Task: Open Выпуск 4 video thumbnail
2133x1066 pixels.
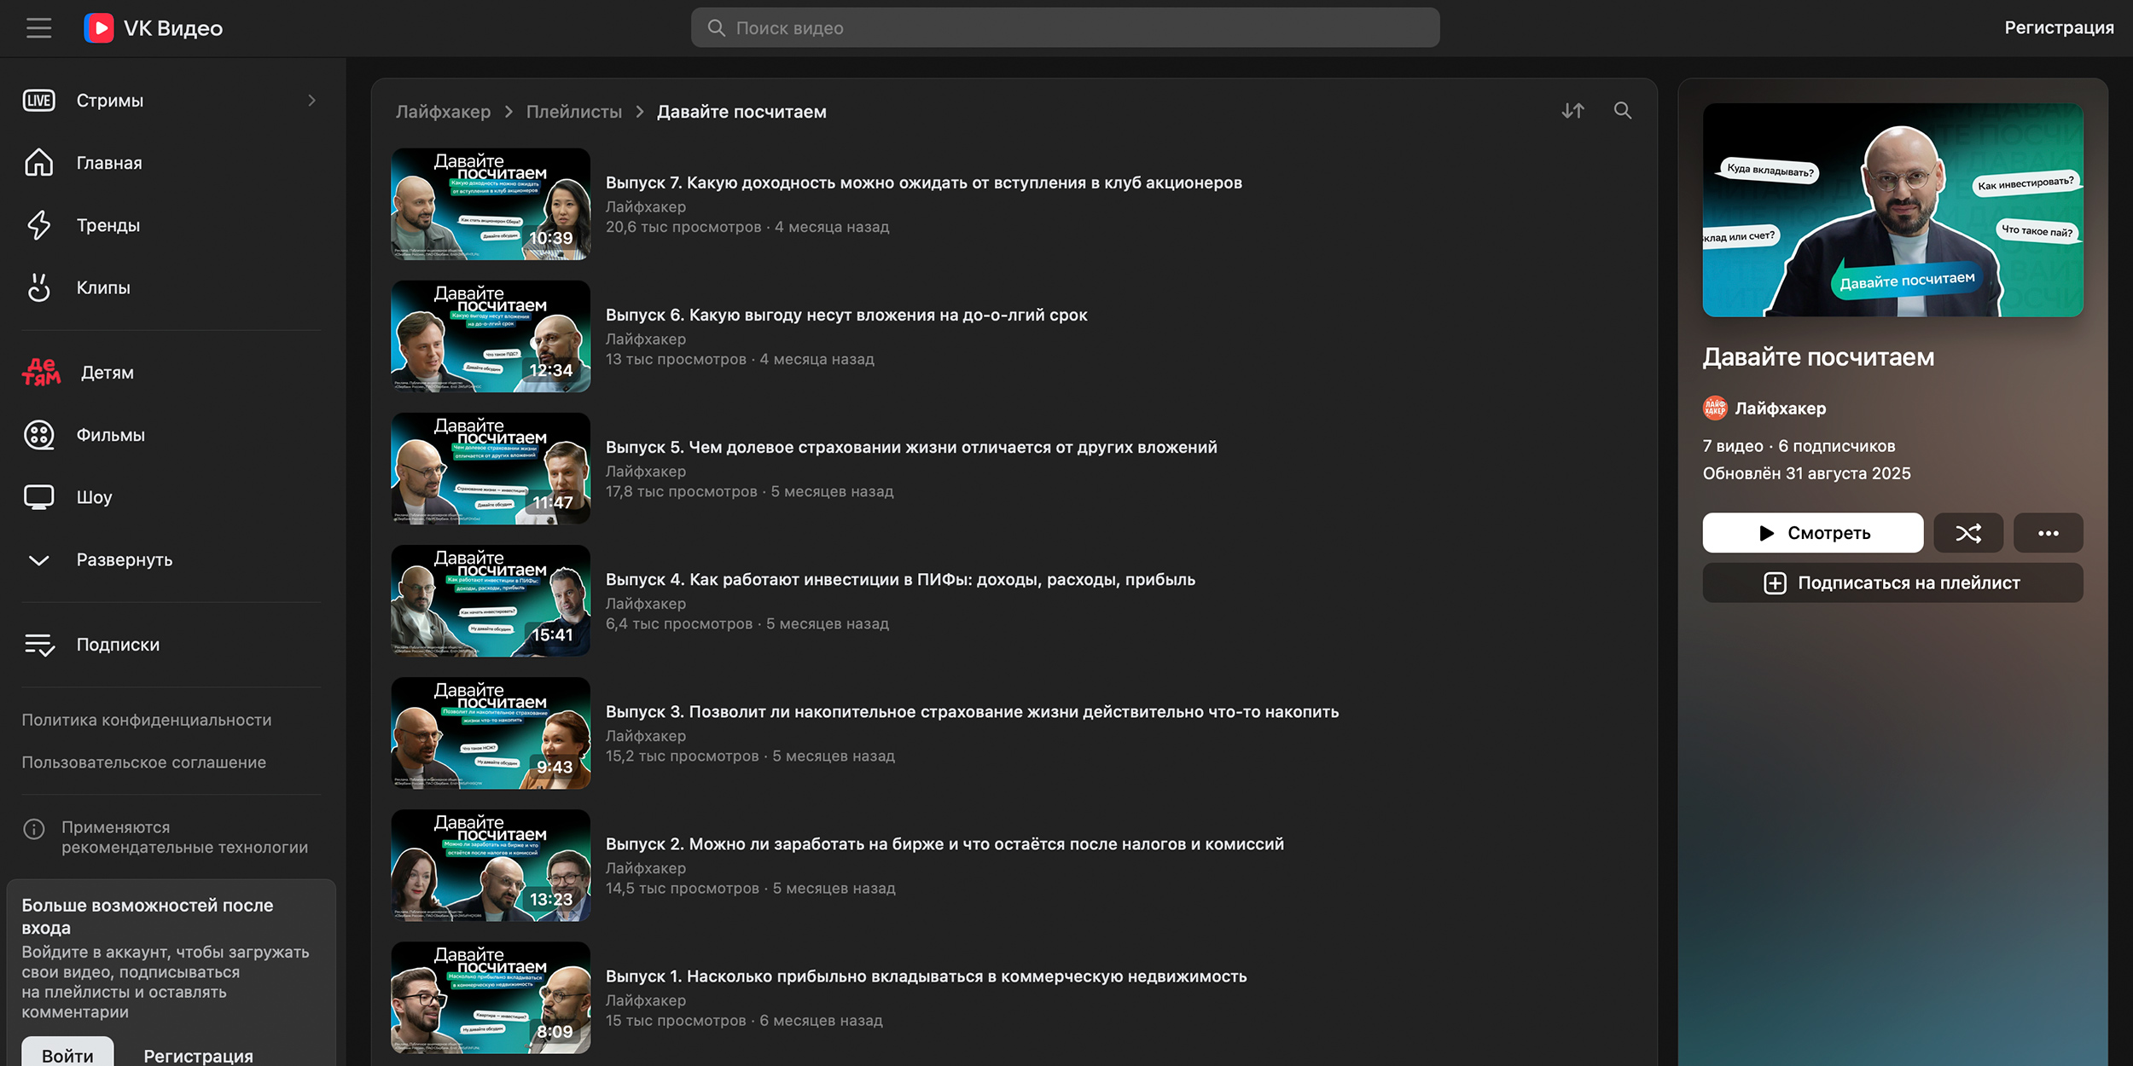Action: pyautogui.click(x=491, y=601)
